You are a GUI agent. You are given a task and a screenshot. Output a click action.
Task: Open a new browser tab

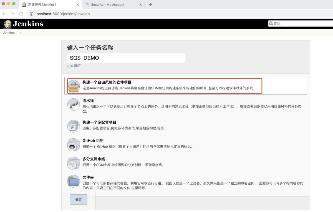point(150,4)
